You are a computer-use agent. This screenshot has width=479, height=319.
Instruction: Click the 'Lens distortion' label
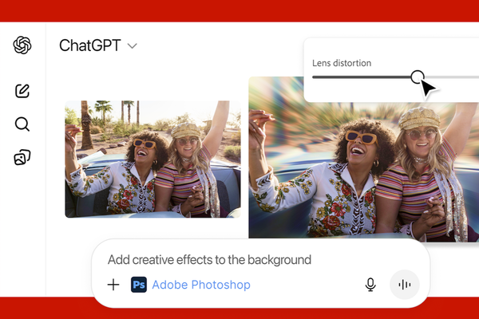coord(342,63)
